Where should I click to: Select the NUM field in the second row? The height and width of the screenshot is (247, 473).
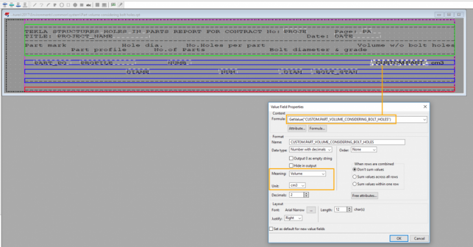click(x=228, y=72)
